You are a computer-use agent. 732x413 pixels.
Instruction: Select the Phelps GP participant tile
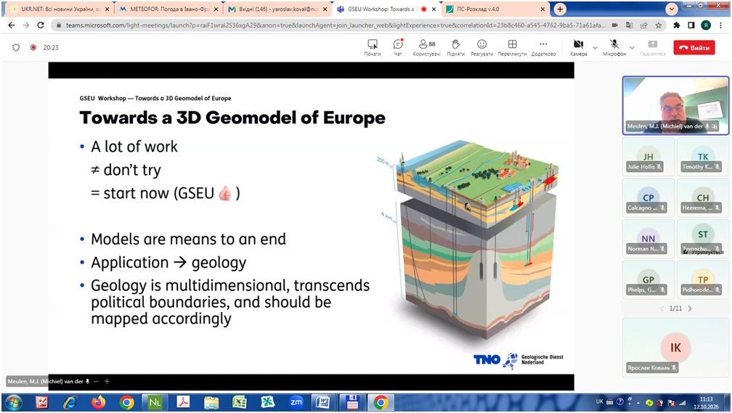click(x=648, y=280)
